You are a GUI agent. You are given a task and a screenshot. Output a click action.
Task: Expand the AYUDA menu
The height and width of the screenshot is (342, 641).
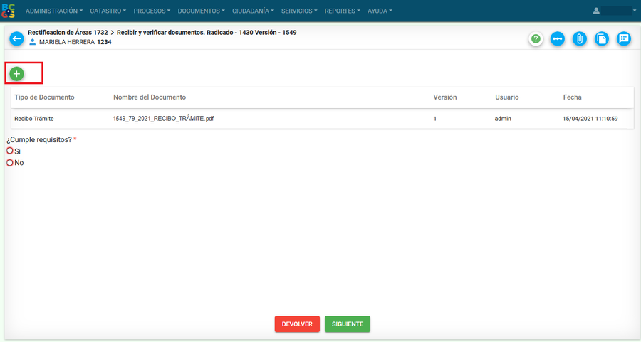[x=379, y=11]
